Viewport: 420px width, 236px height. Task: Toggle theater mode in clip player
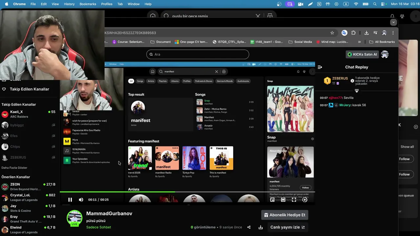pos(283,200)
